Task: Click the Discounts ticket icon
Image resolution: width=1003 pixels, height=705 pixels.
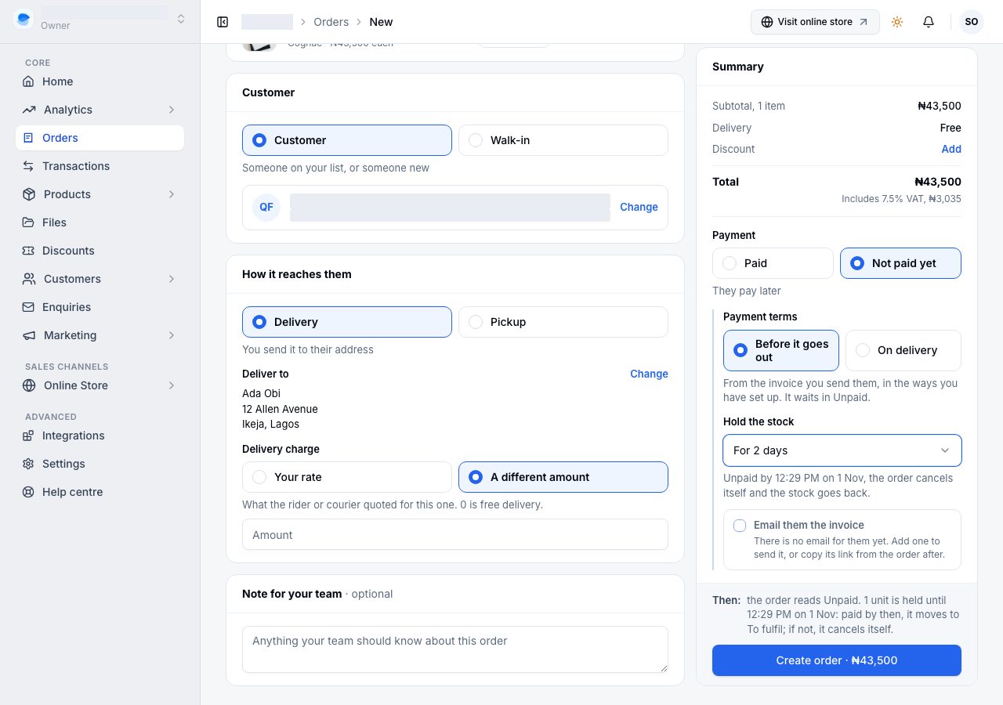Action: [28, 251]
